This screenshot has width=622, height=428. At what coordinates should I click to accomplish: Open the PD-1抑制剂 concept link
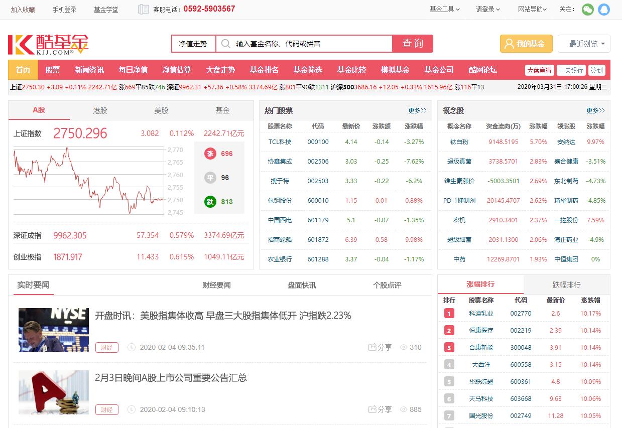(459, 201)
